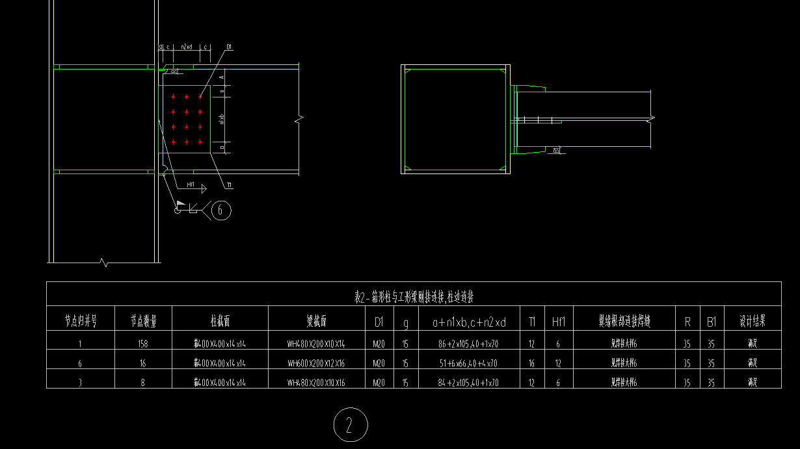Click the 'R' column header
Screen dimensions: 800x449
point(687,321)
